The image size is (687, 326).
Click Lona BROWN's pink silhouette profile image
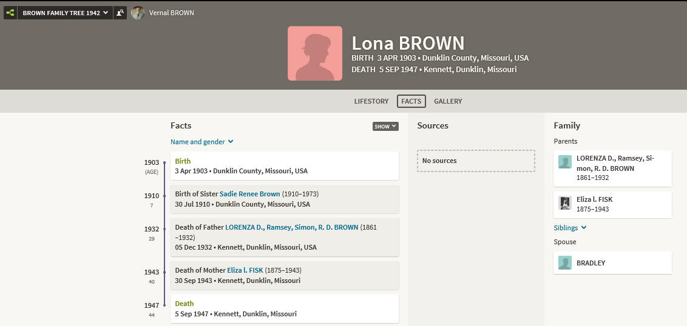pyautogui.click(x=314, y=53)
